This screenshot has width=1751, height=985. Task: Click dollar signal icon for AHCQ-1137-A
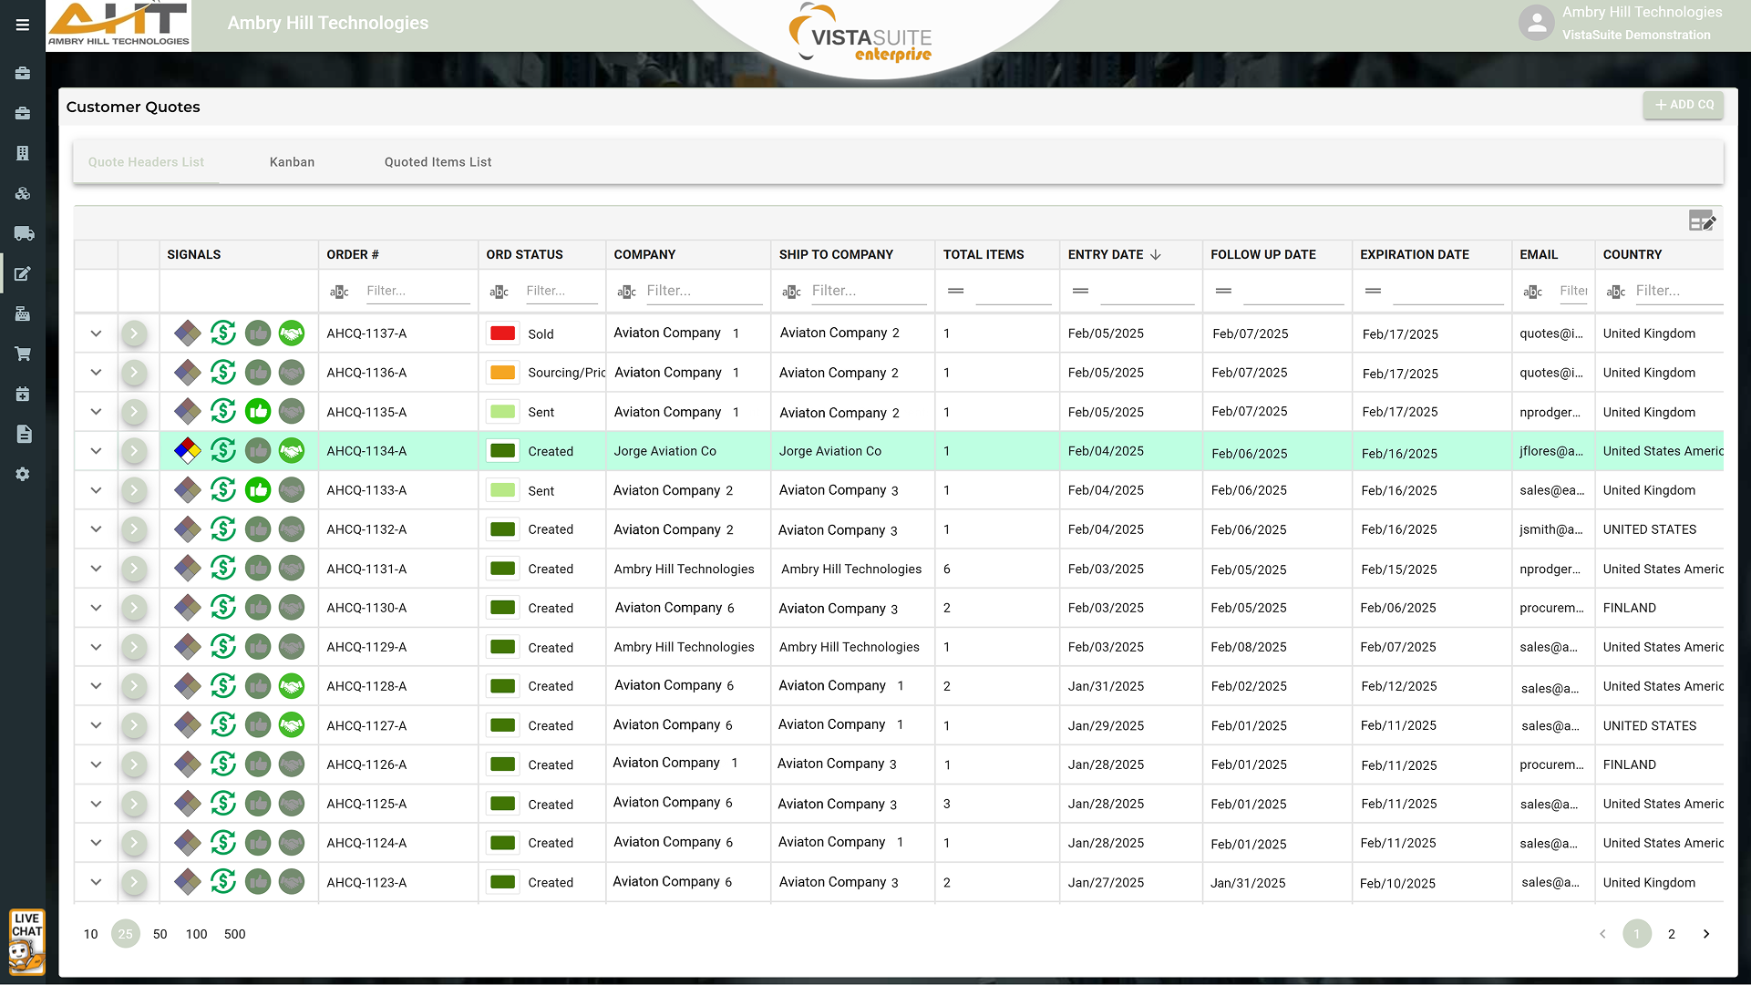point(223,333)
